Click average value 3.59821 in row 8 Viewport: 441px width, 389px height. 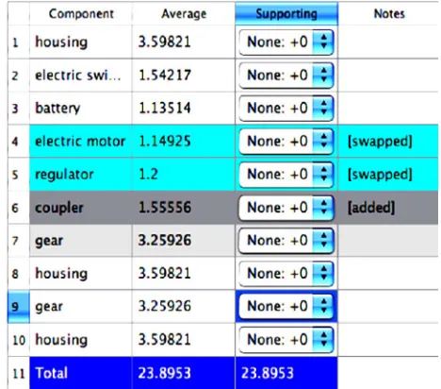[x=184, y=274]
